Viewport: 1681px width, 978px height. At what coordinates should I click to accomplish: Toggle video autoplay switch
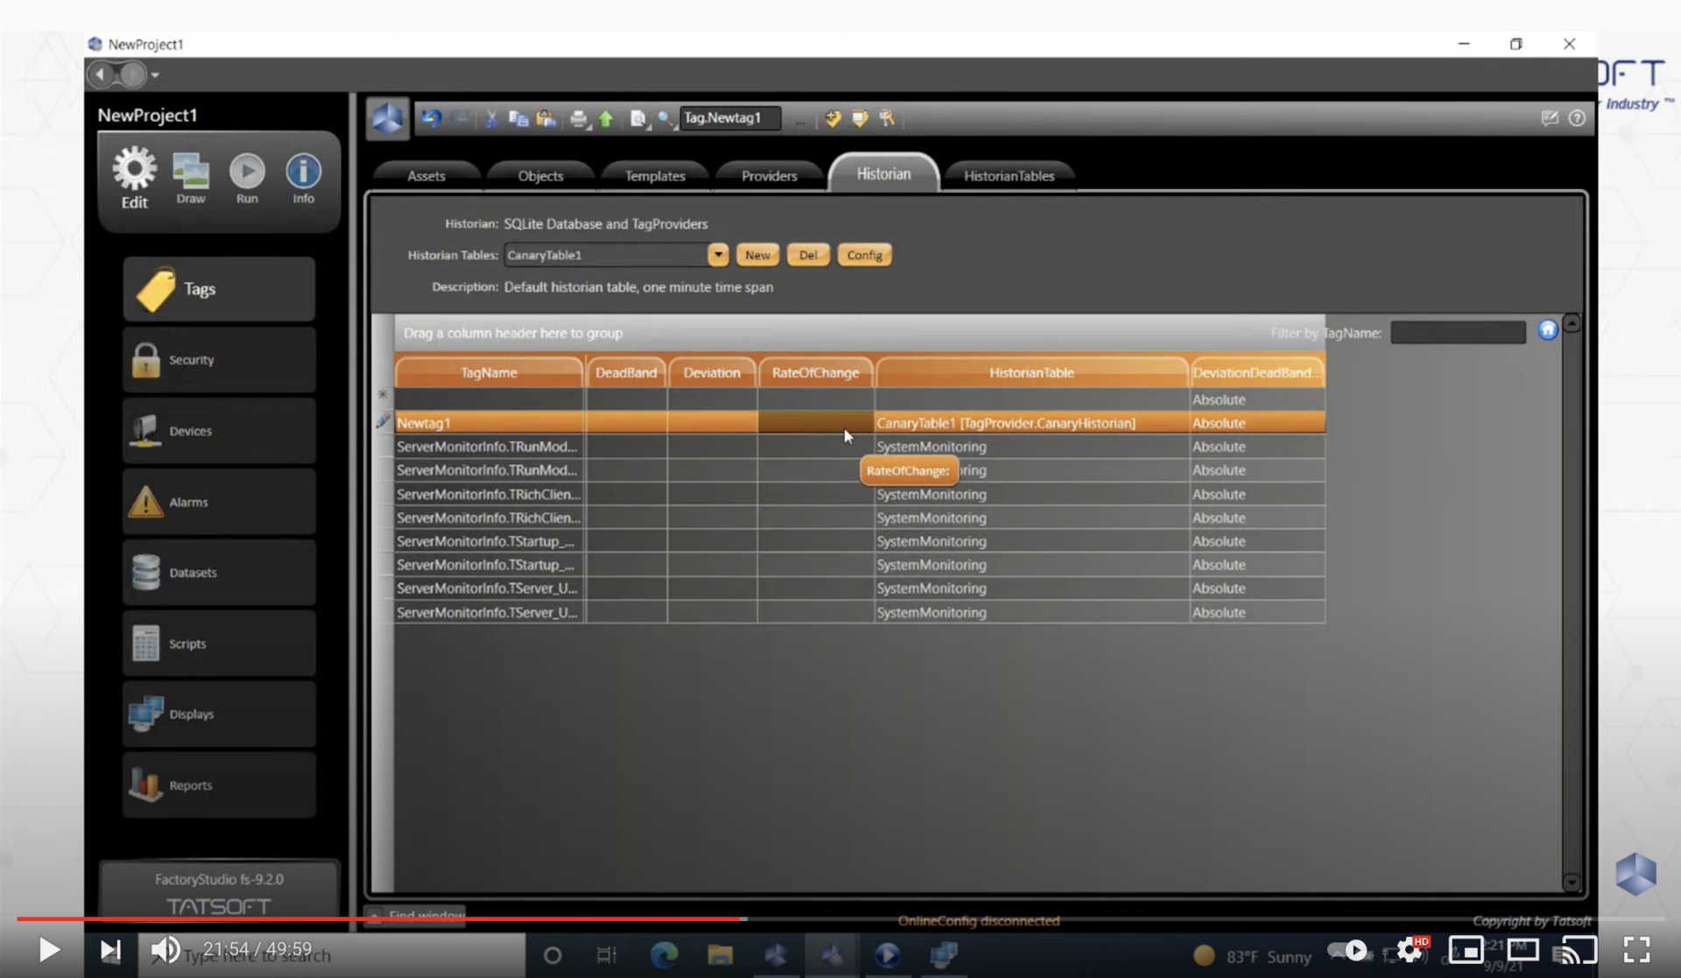click(1349, 950)
